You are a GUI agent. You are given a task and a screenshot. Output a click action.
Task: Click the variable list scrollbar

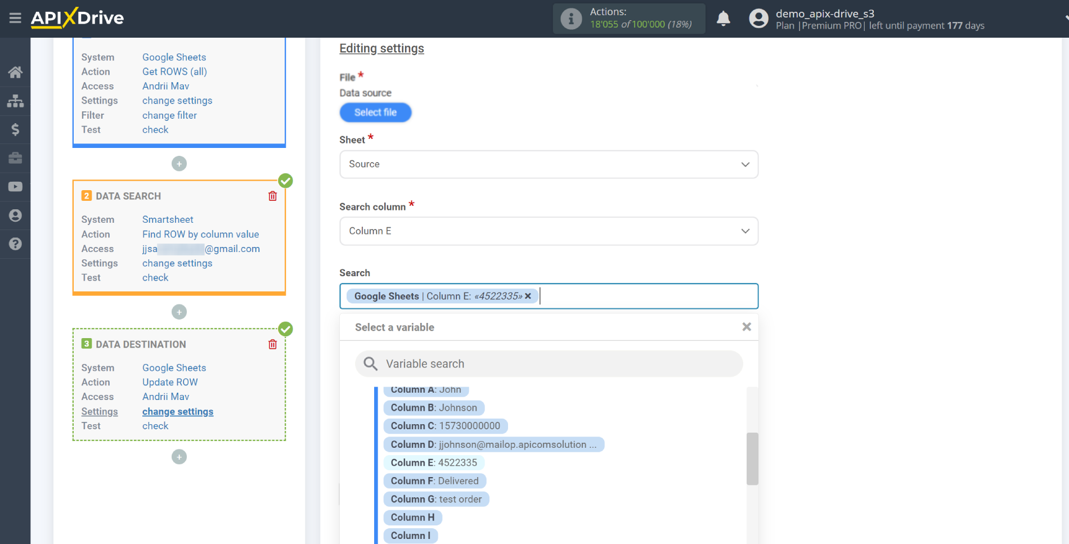pos(752,458)
